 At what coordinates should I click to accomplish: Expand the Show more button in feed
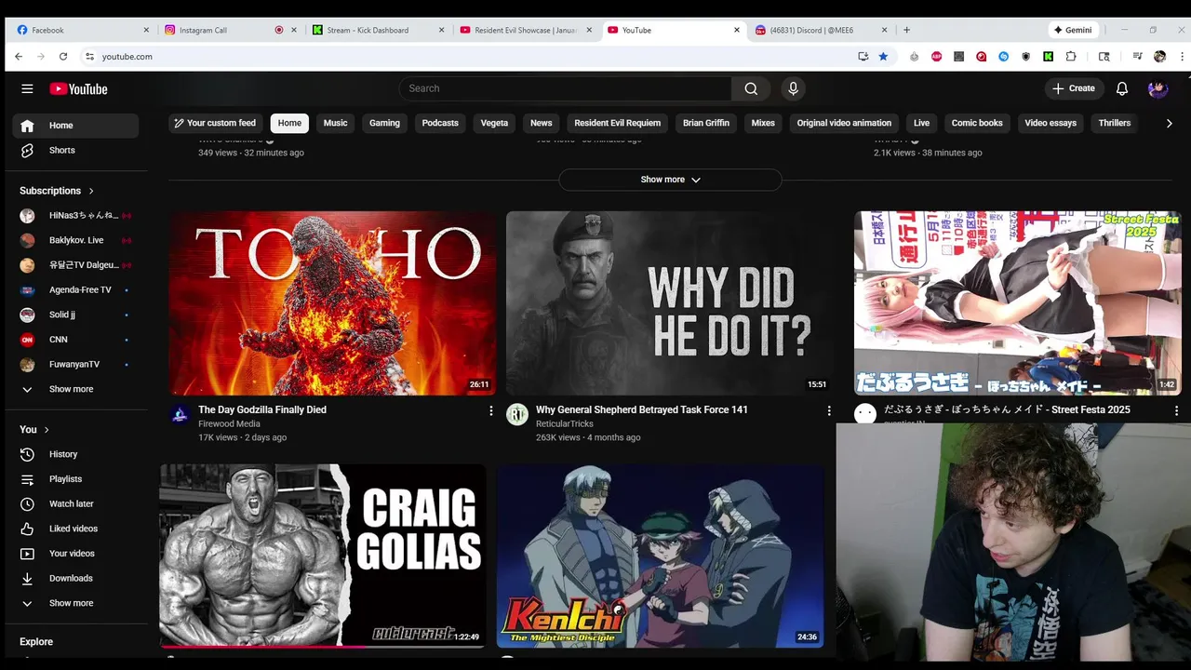click(x=670, y=180)
